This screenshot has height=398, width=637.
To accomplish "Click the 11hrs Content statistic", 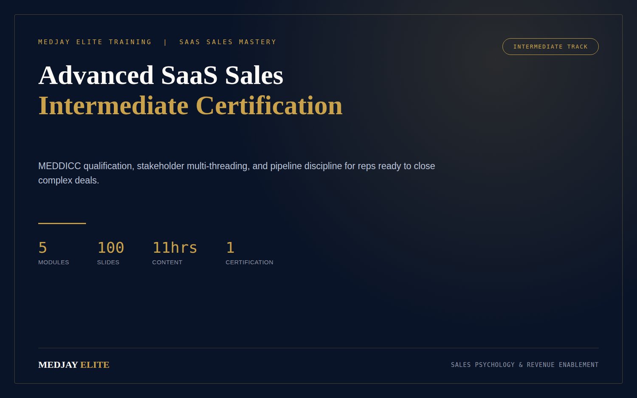I will [175, 253].
